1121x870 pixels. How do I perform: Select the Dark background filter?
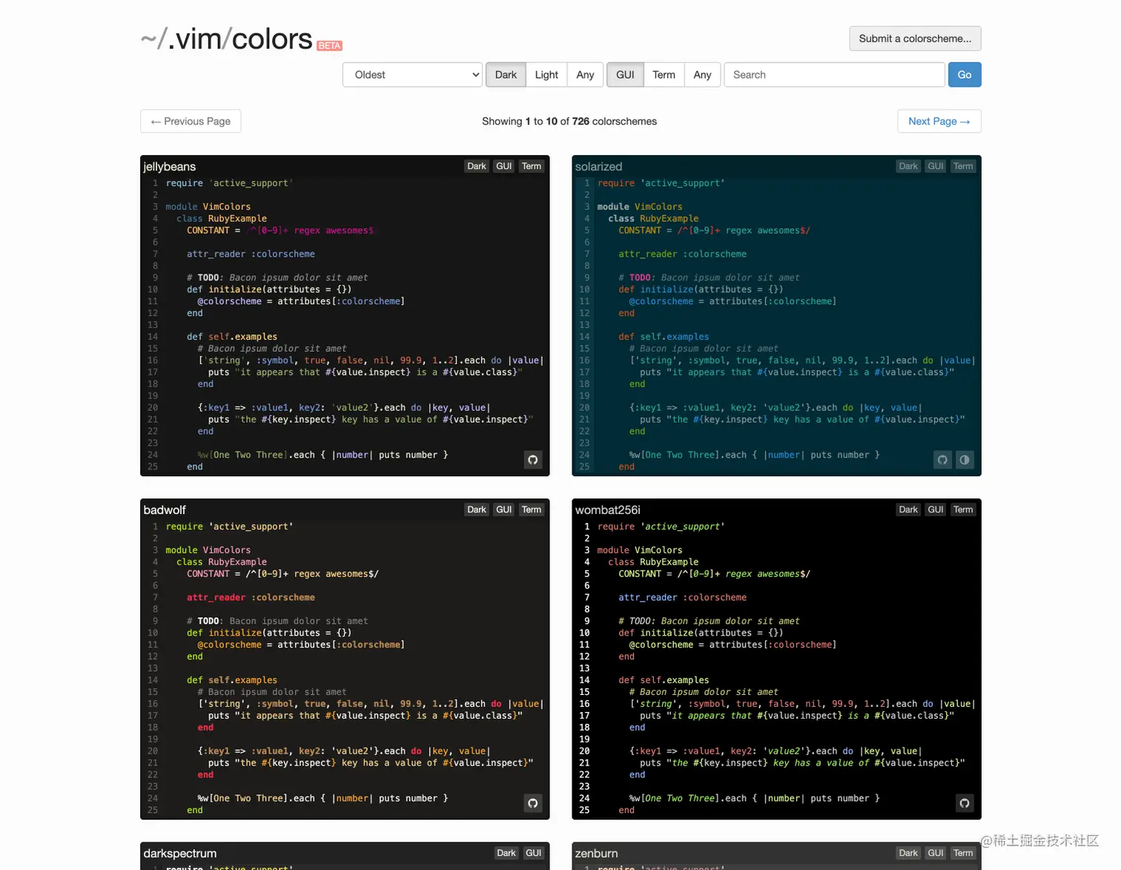(x=506, y=75)
